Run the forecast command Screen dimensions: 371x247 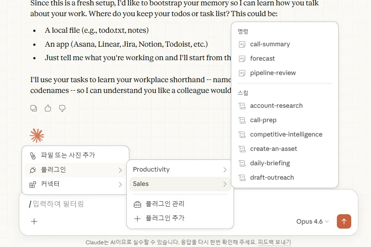point(285,59)
